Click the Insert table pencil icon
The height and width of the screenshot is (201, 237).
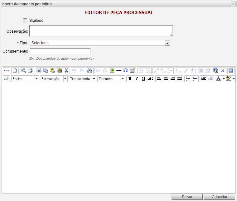(133, 70)
